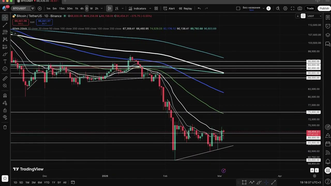Open indicator templates grid icon

156,9
